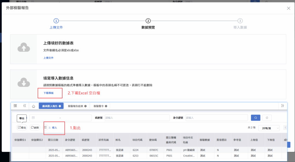Click the 導入 import button
The height and width of the screenshot is (162, 295).
tap(53, 128)
